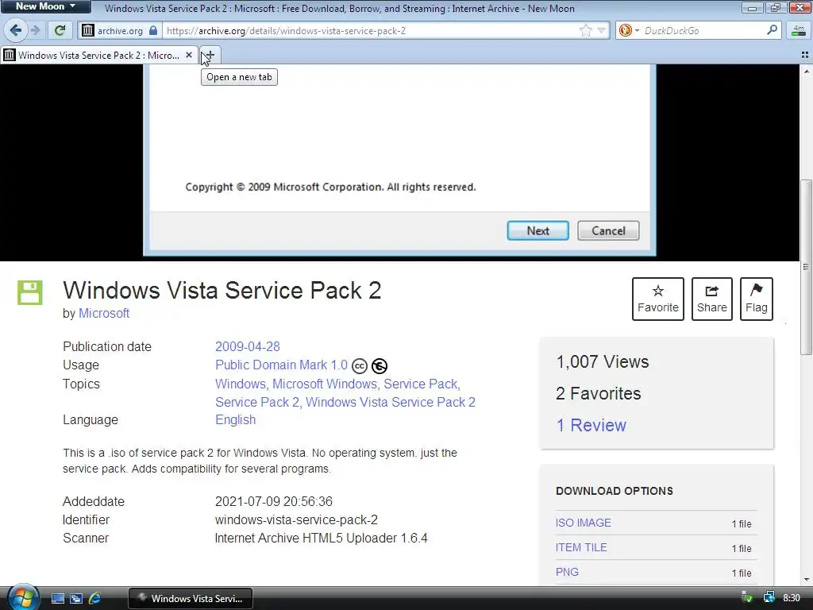The image size is (813, 610).
Task: Click the Windows Vista Servi... taskbar button
Action: pyautogui.click(x=191, y=599)
